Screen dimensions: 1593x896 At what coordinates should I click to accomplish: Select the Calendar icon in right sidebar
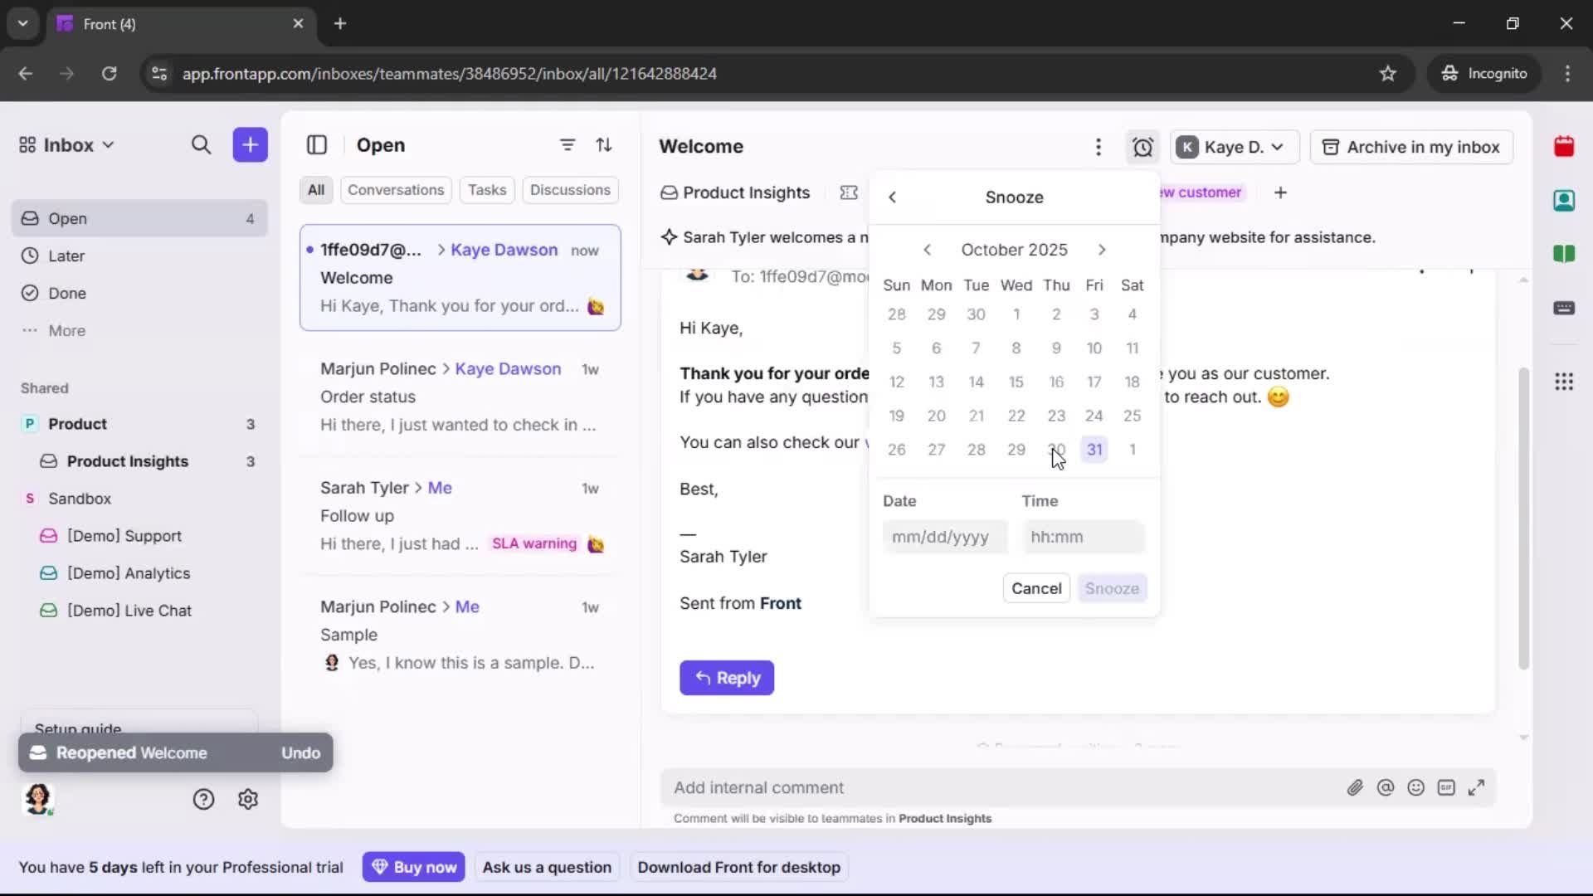[x=1566, y=147]
